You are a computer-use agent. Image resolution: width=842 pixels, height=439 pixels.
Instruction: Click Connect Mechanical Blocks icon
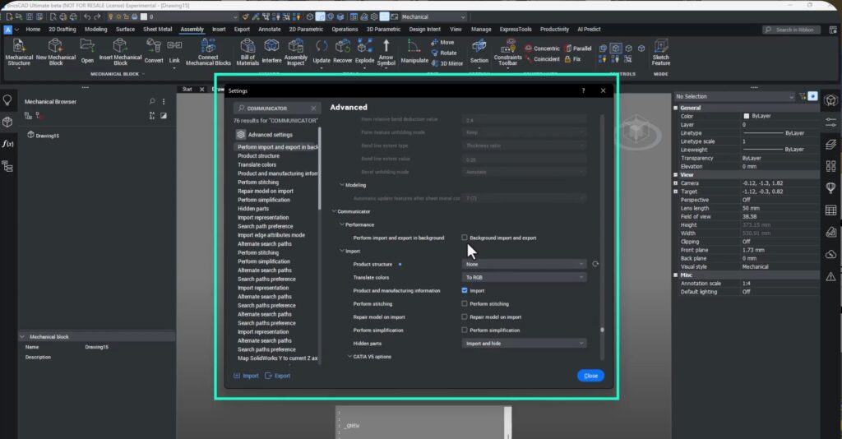point(208,52)
